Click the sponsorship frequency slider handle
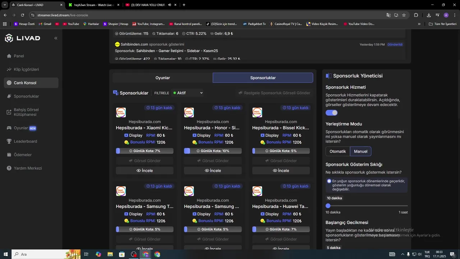The image size is (460, 259). pos(328,206)
